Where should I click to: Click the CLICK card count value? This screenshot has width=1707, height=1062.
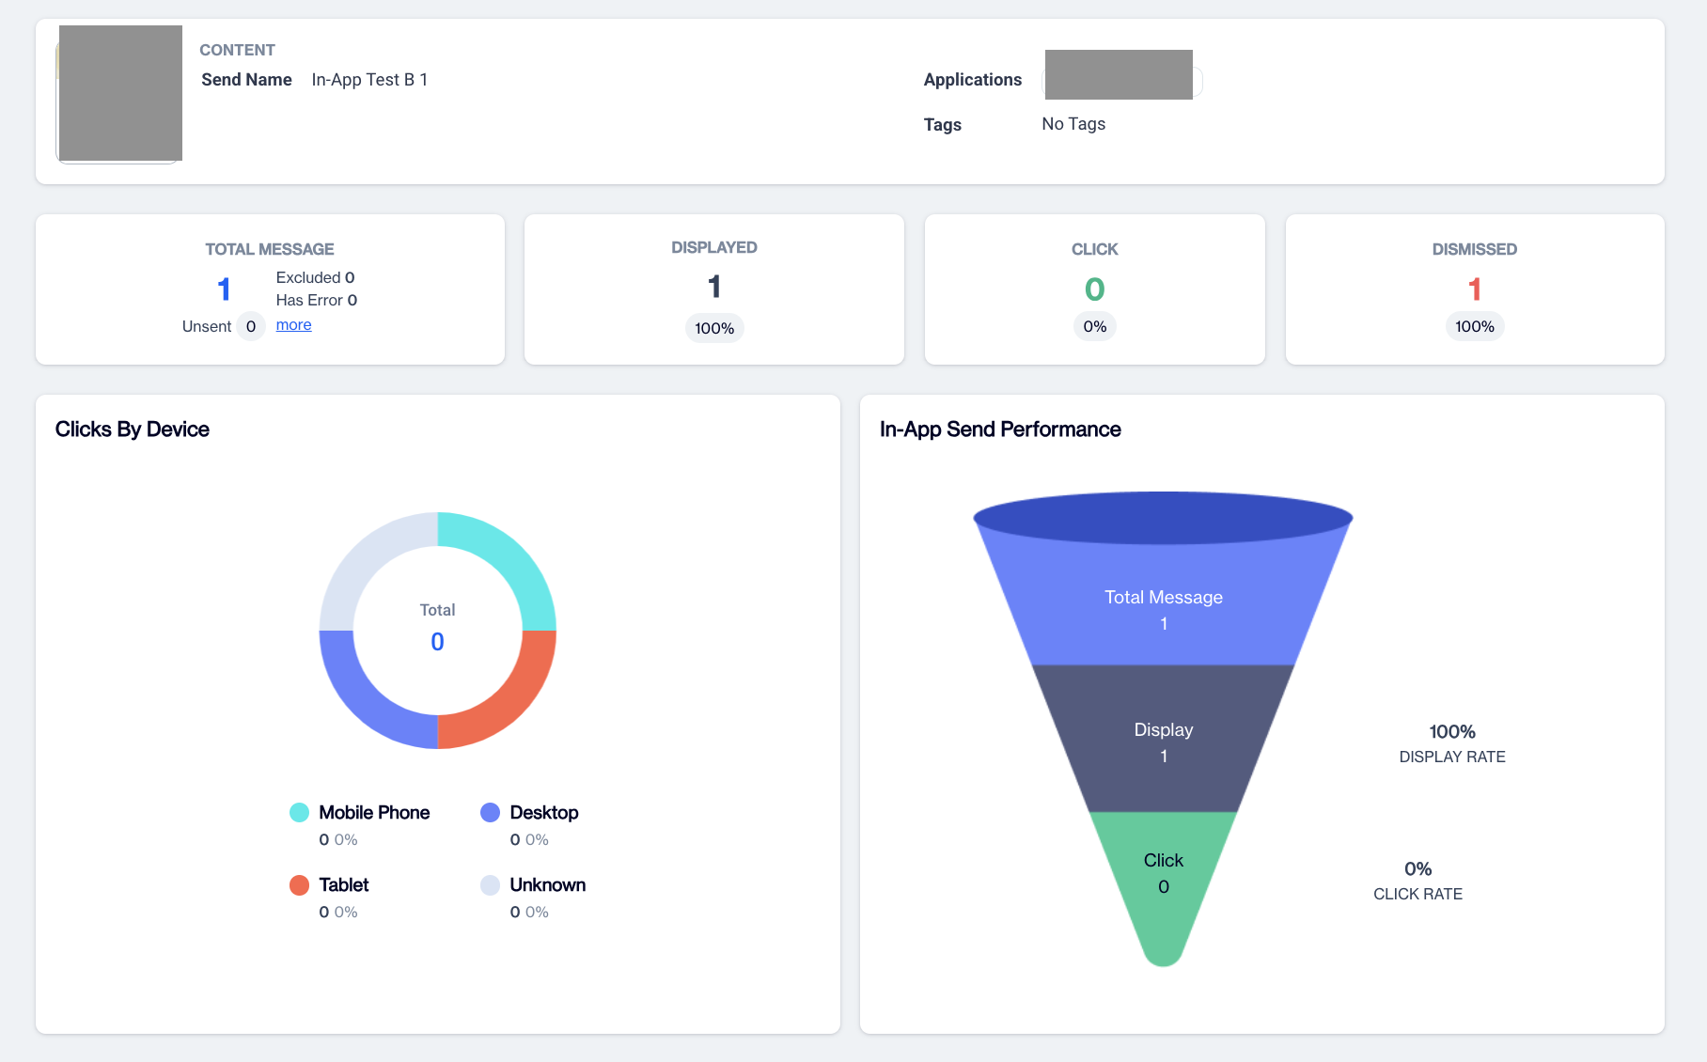pyautogui.click(x=1095, y=289)
